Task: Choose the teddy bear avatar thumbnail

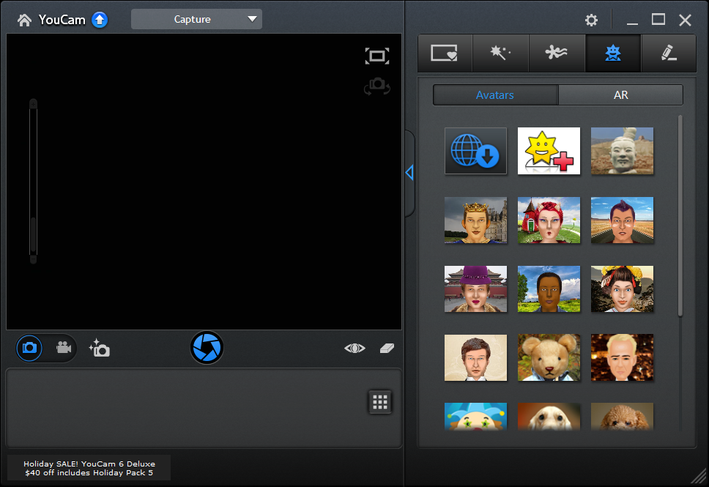Action: coord(549,357)
